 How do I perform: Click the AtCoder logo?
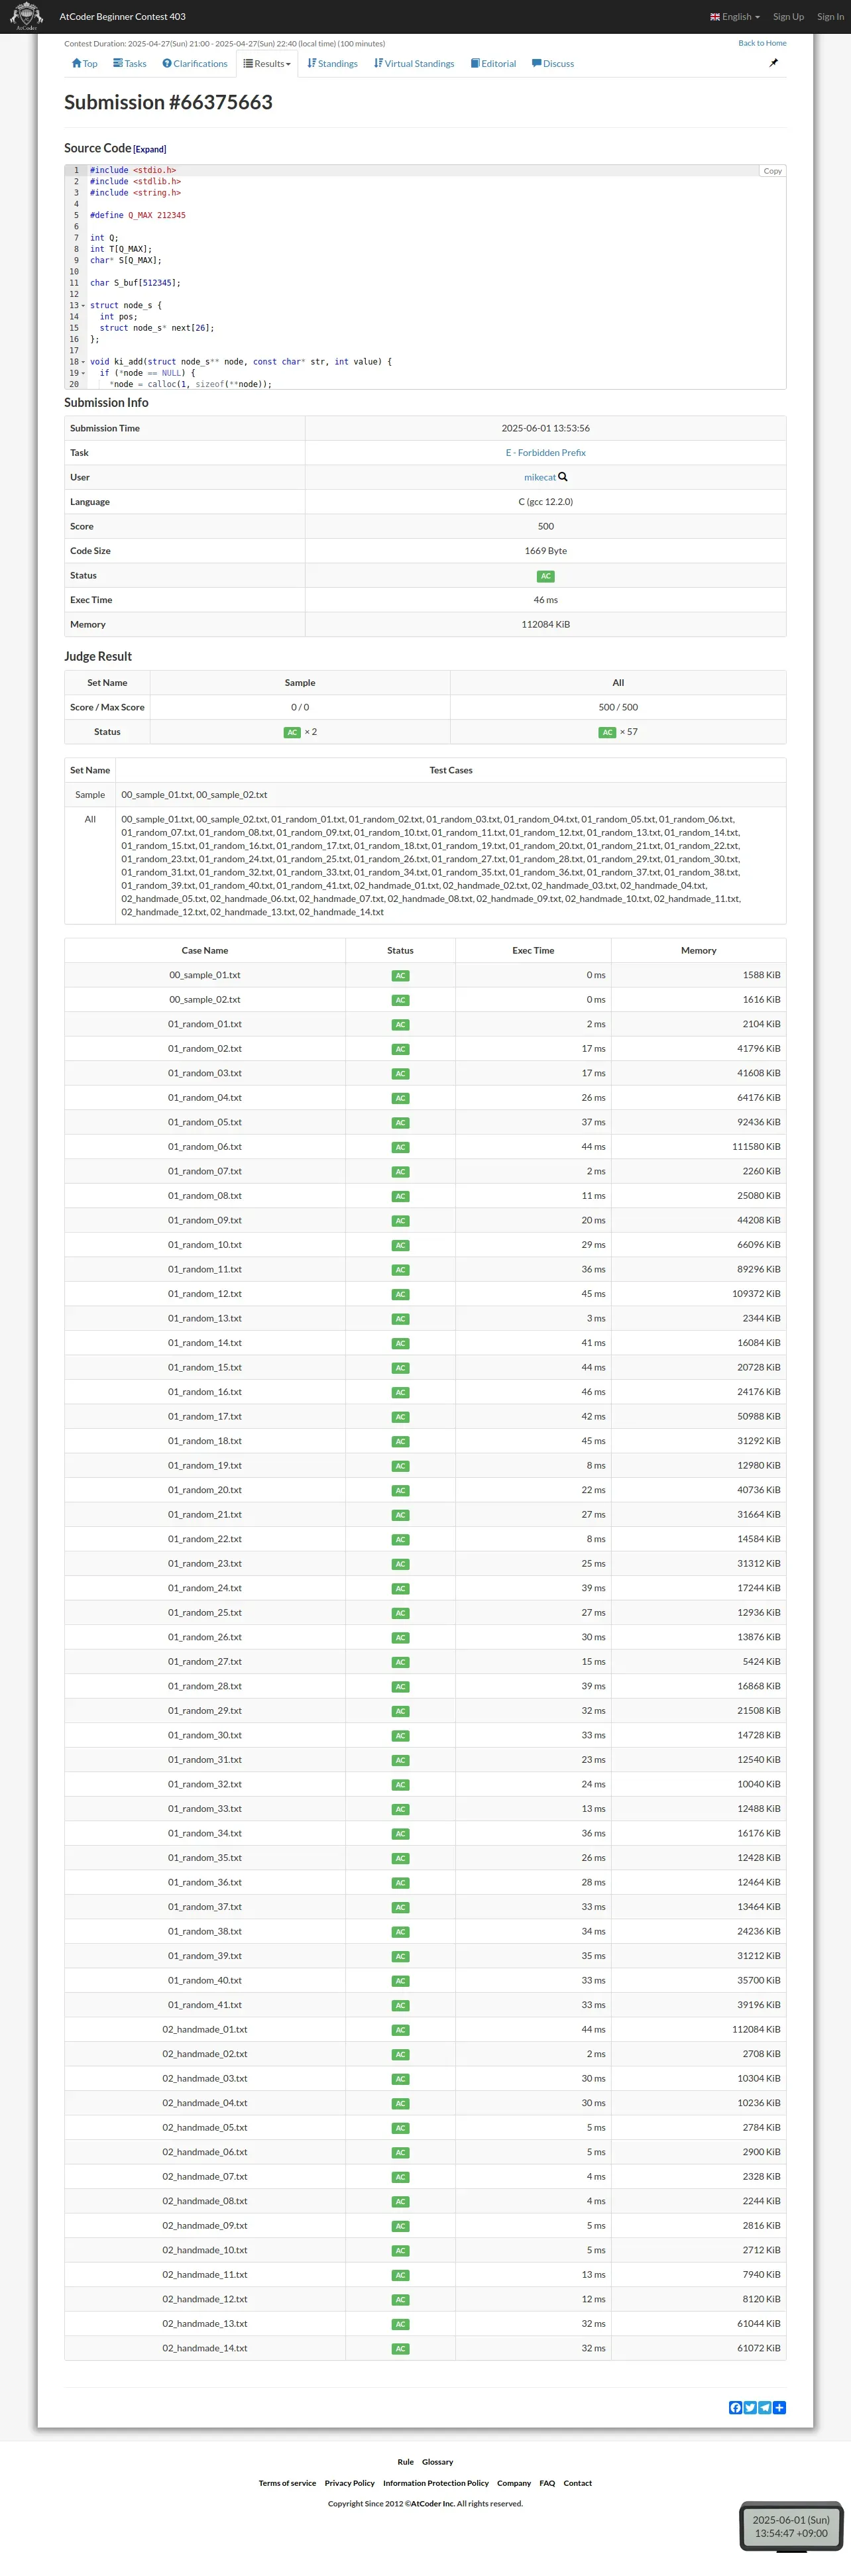(26, 16)
